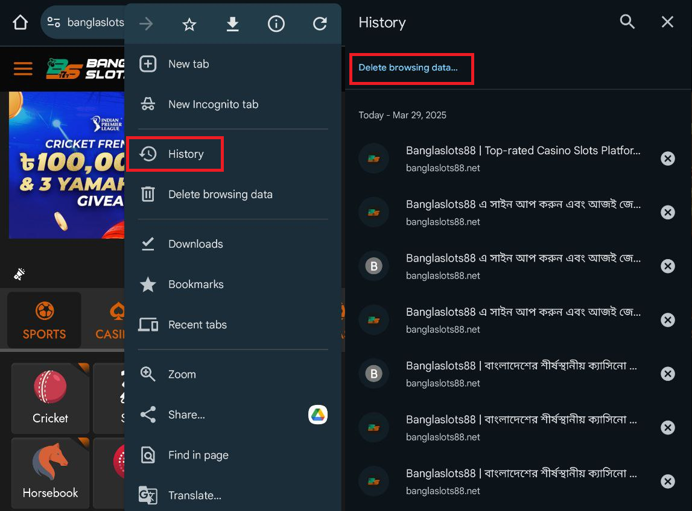Viewport: 692px width, 511px height.
Task: Reload the page with refresh icon
Action: tap(320, 24)
